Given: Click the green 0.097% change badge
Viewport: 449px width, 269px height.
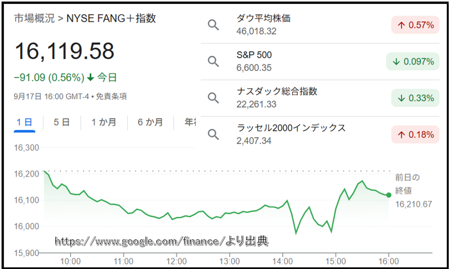Looking at the screenshot, I should (x=412, y=62).
